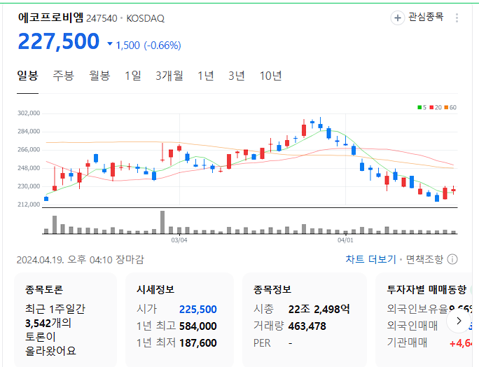The image size is (479, 367).
Task: Click the down-triangle price change indicator
Action: [x=110, y=43]
